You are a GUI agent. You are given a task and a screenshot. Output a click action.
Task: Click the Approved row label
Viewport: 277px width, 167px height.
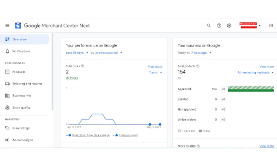[x=184, y=89]
